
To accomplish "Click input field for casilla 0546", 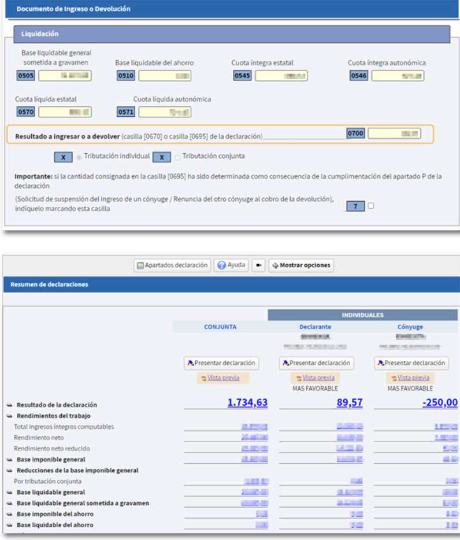I will [x=398, y=75].
